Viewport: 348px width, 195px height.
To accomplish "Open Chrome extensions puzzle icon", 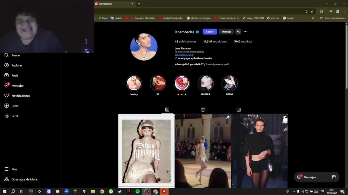I will point(321,11).
